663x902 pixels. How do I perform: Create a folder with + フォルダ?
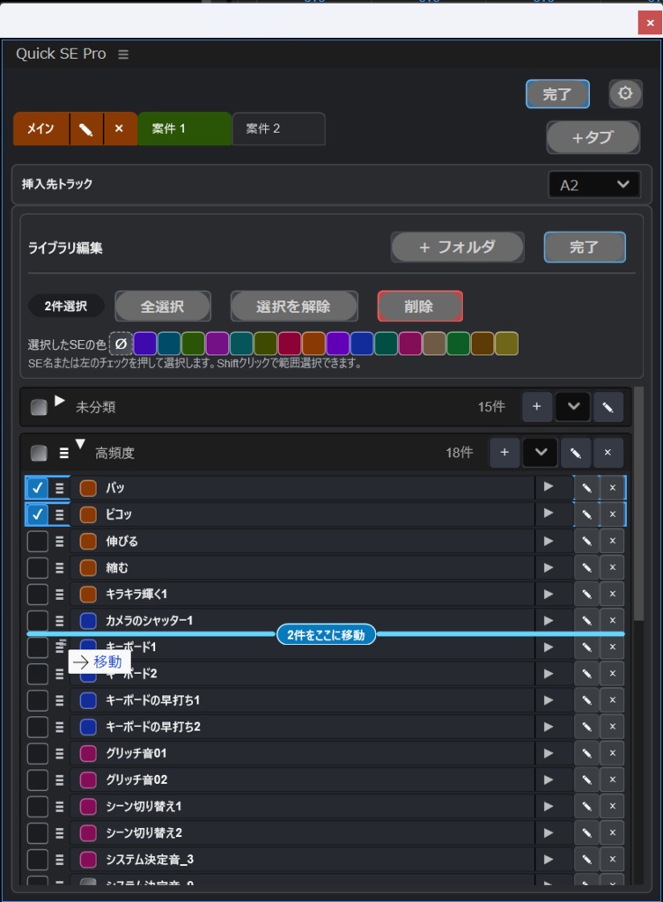tap(458, 248)
